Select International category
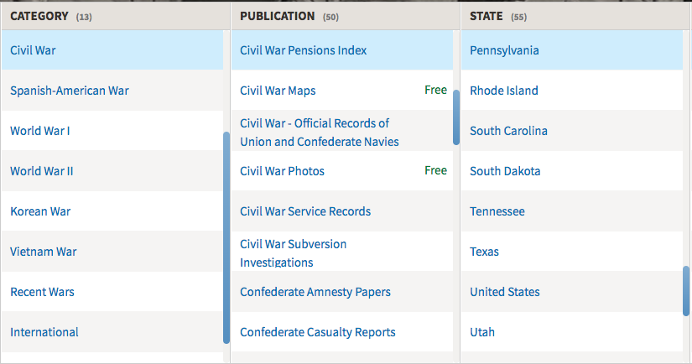 click(112, 332)
